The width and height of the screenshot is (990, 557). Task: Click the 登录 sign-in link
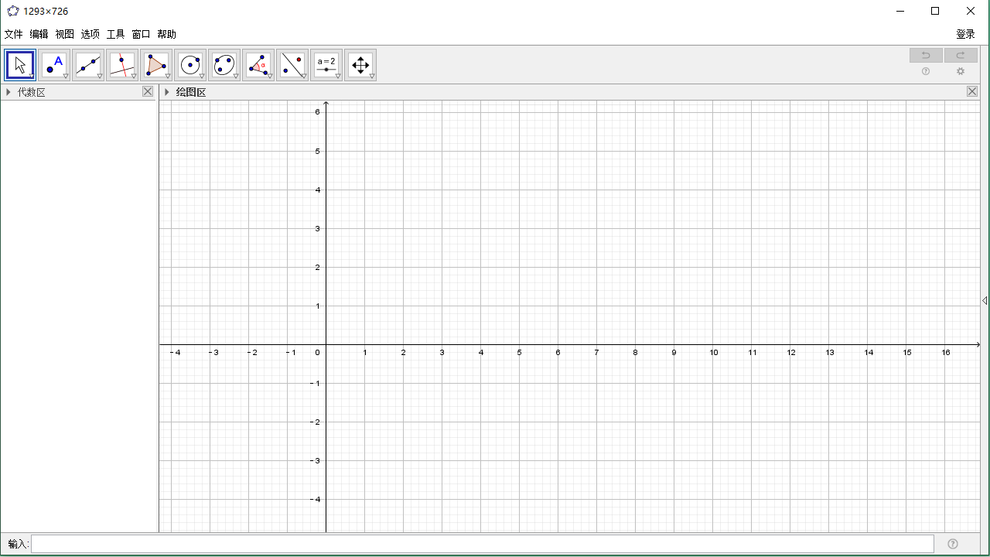click(x=964, y=34)
